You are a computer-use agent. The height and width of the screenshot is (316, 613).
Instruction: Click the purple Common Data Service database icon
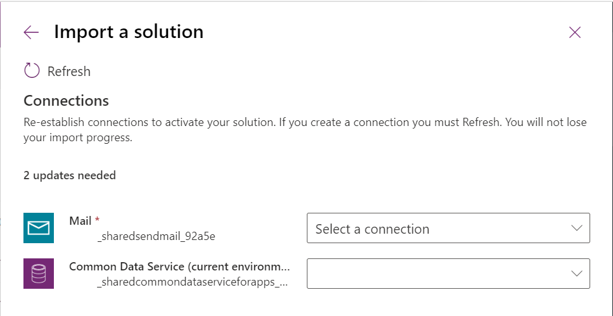pos(39,274)
